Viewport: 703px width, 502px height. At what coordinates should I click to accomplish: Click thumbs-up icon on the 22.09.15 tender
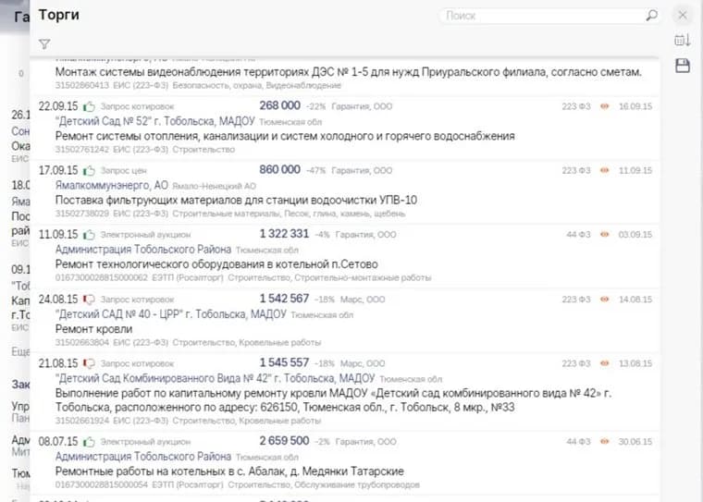[x=90, y=106]
